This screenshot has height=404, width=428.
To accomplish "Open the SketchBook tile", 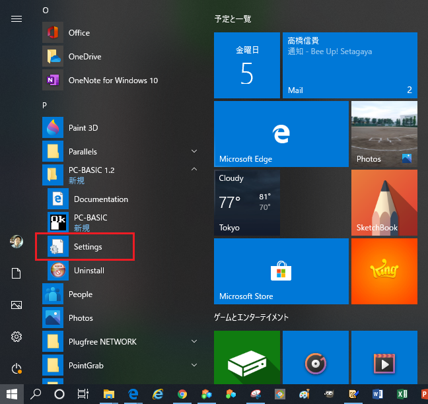I will pos(384,203).
